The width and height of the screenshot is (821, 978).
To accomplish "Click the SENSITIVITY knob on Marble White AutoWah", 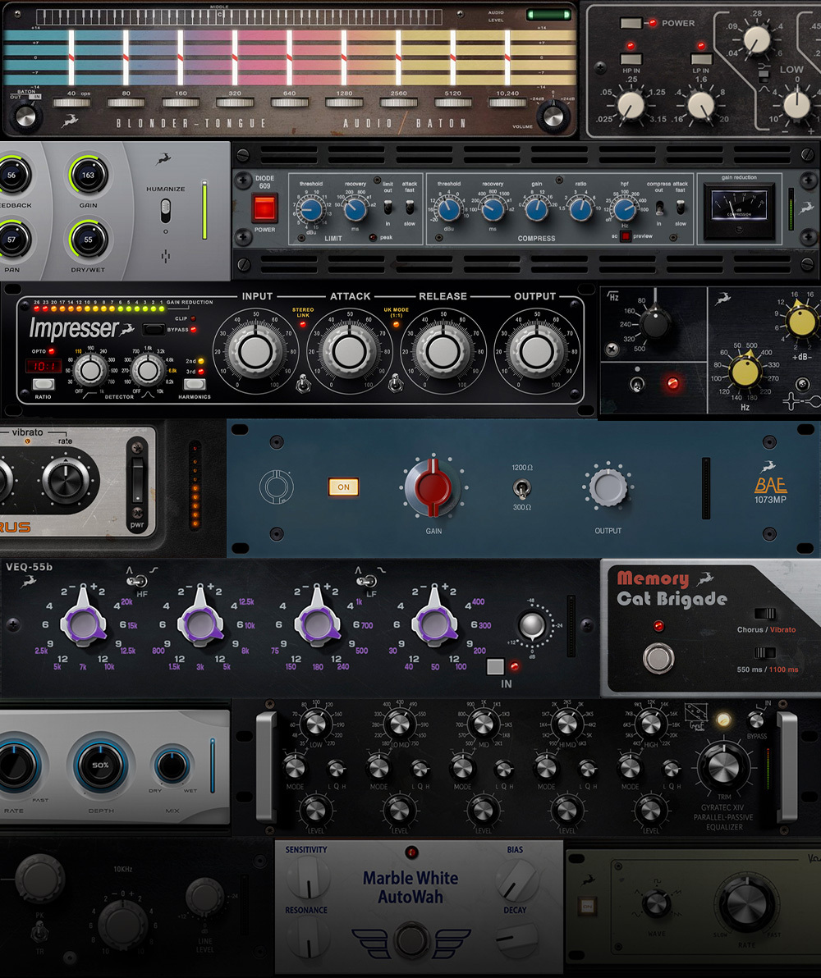I will tap(308, 876).
